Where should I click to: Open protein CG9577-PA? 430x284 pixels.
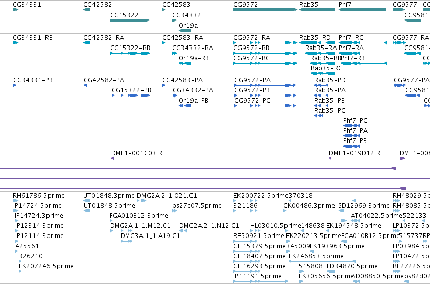pos(412,80)
